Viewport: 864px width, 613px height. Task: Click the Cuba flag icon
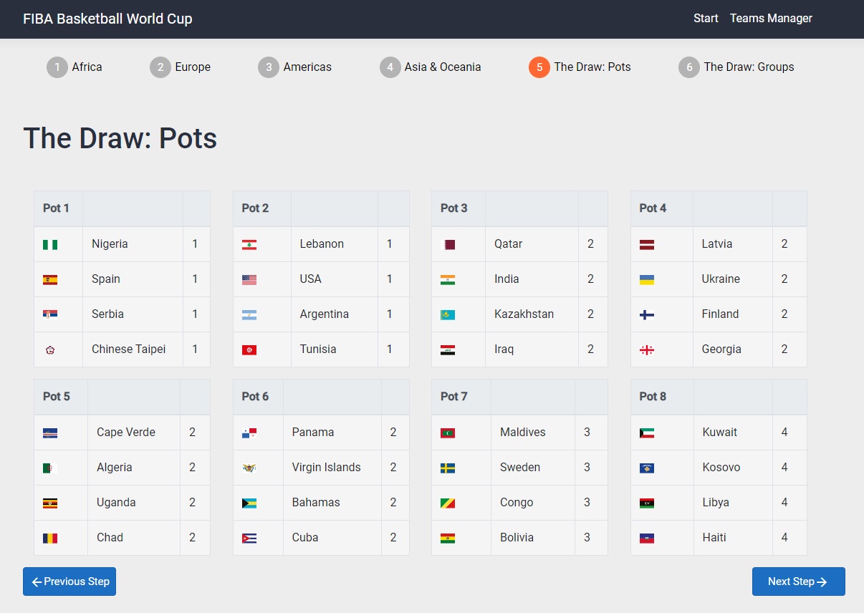click(249, 538)
